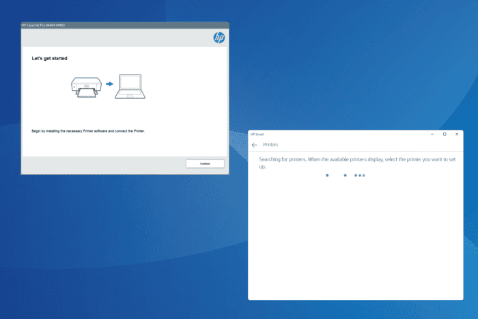Click the printer illustration in installer
Screen dimensions: 478x319
coord(86,87)
